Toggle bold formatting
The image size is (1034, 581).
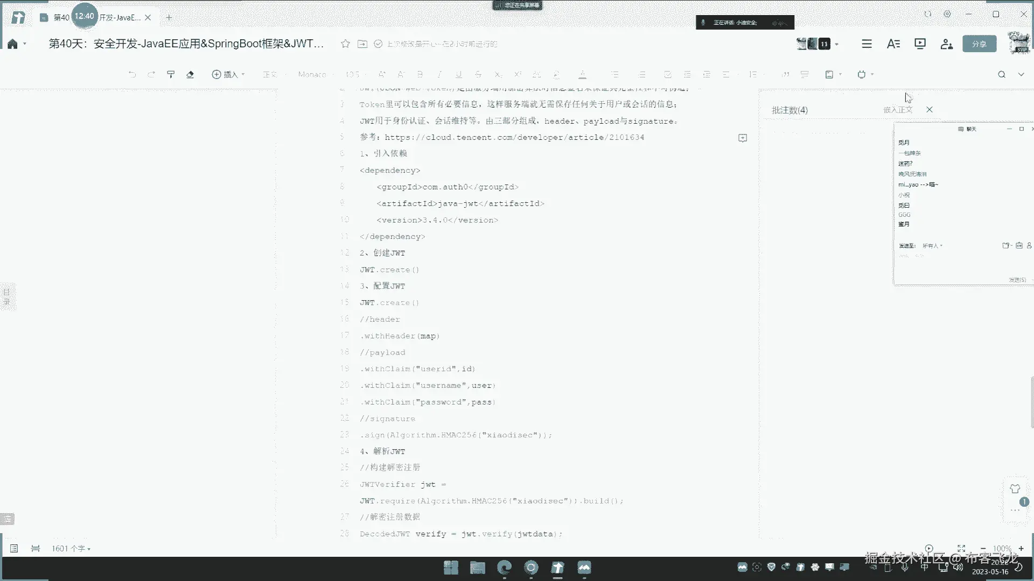420,74
